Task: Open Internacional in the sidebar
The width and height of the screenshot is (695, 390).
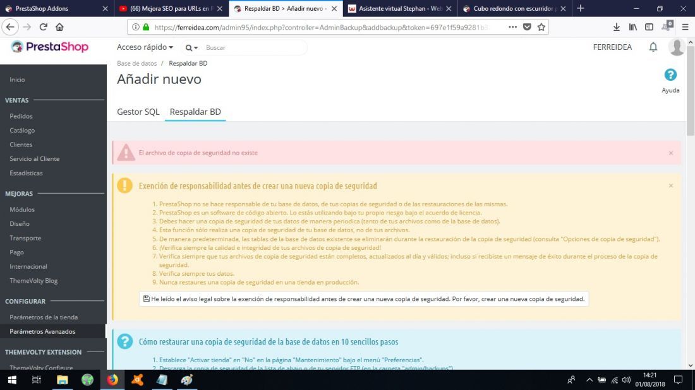Action: [x=28, y=266]
